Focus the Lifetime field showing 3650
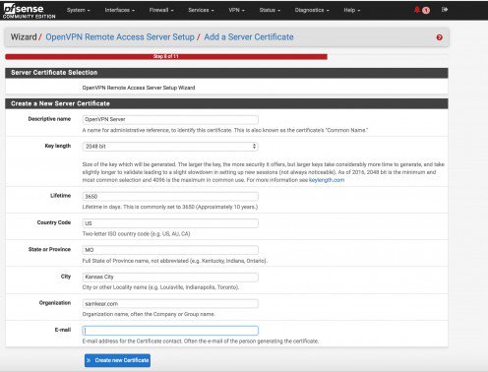Image resolution: width=488 pixels, height=372 pixels. (x=170, y=196)
